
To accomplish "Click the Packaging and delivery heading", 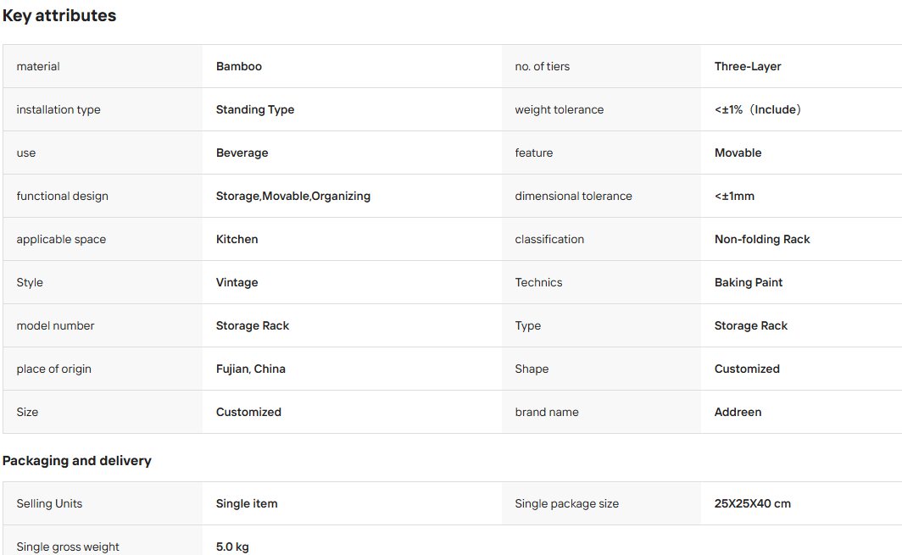I will click(x=77, y=461).
